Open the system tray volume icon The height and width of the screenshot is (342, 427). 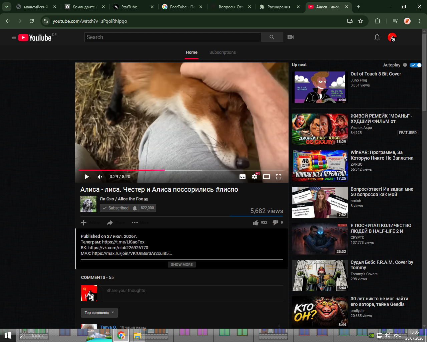tap(387, 335)
